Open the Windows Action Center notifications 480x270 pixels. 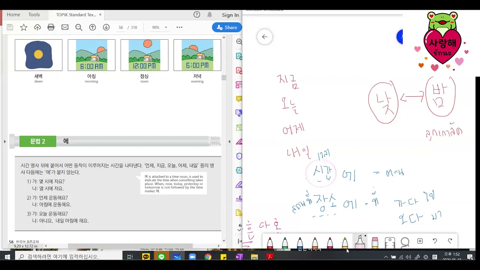pos(470,257)
